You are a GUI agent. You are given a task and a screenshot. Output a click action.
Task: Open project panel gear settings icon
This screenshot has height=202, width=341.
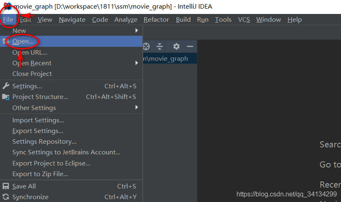coord(176,46)
